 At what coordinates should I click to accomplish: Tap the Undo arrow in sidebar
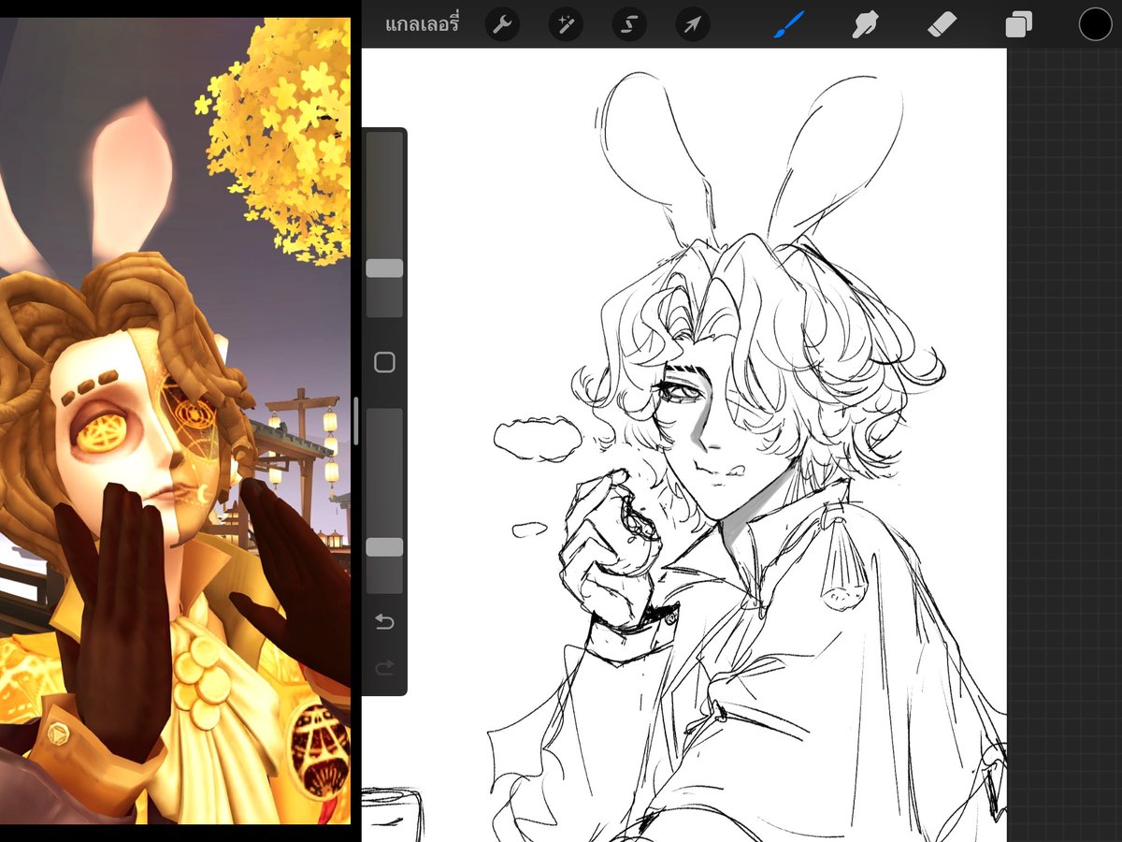tap(384, 622)
